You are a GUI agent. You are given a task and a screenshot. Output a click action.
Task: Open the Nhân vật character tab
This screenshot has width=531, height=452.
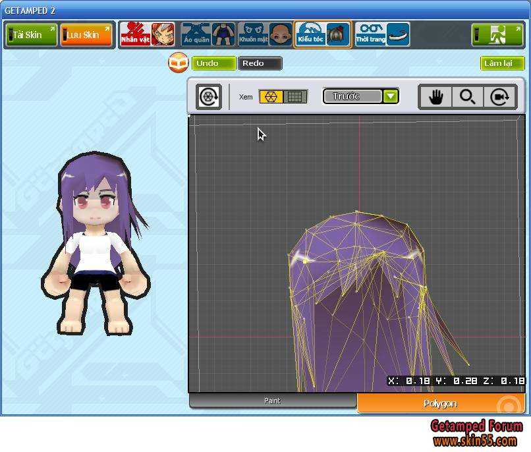(147, 34)
